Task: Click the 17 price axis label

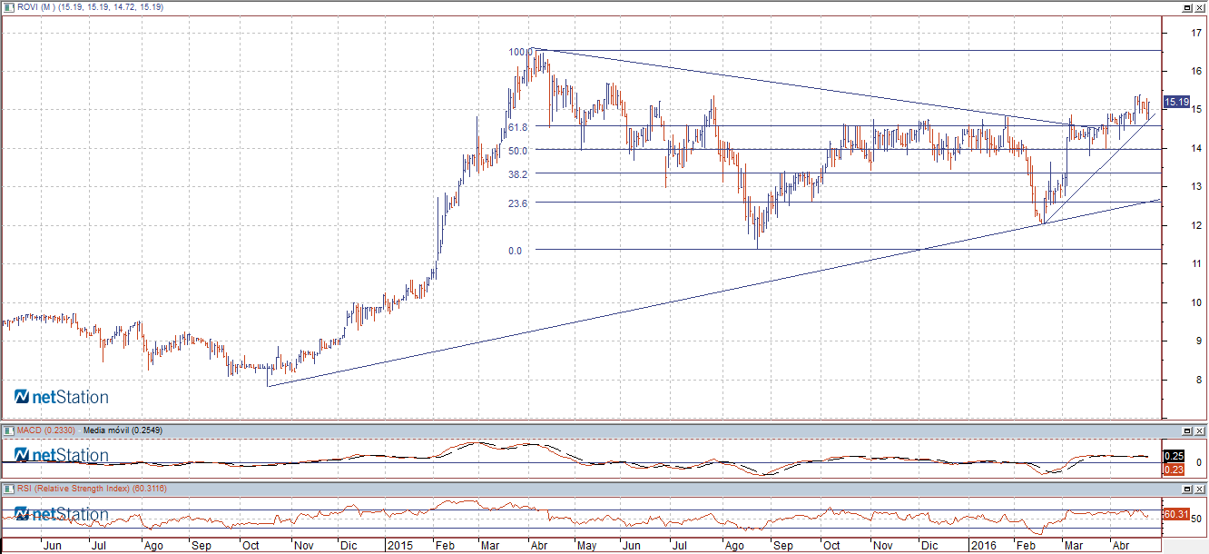Action: point(1197,33)
